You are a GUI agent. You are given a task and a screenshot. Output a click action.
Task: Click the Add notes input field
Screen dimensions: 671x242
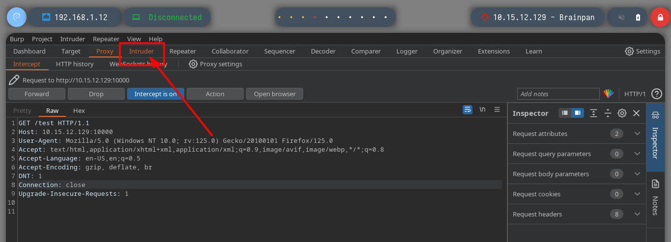(559, 94)
